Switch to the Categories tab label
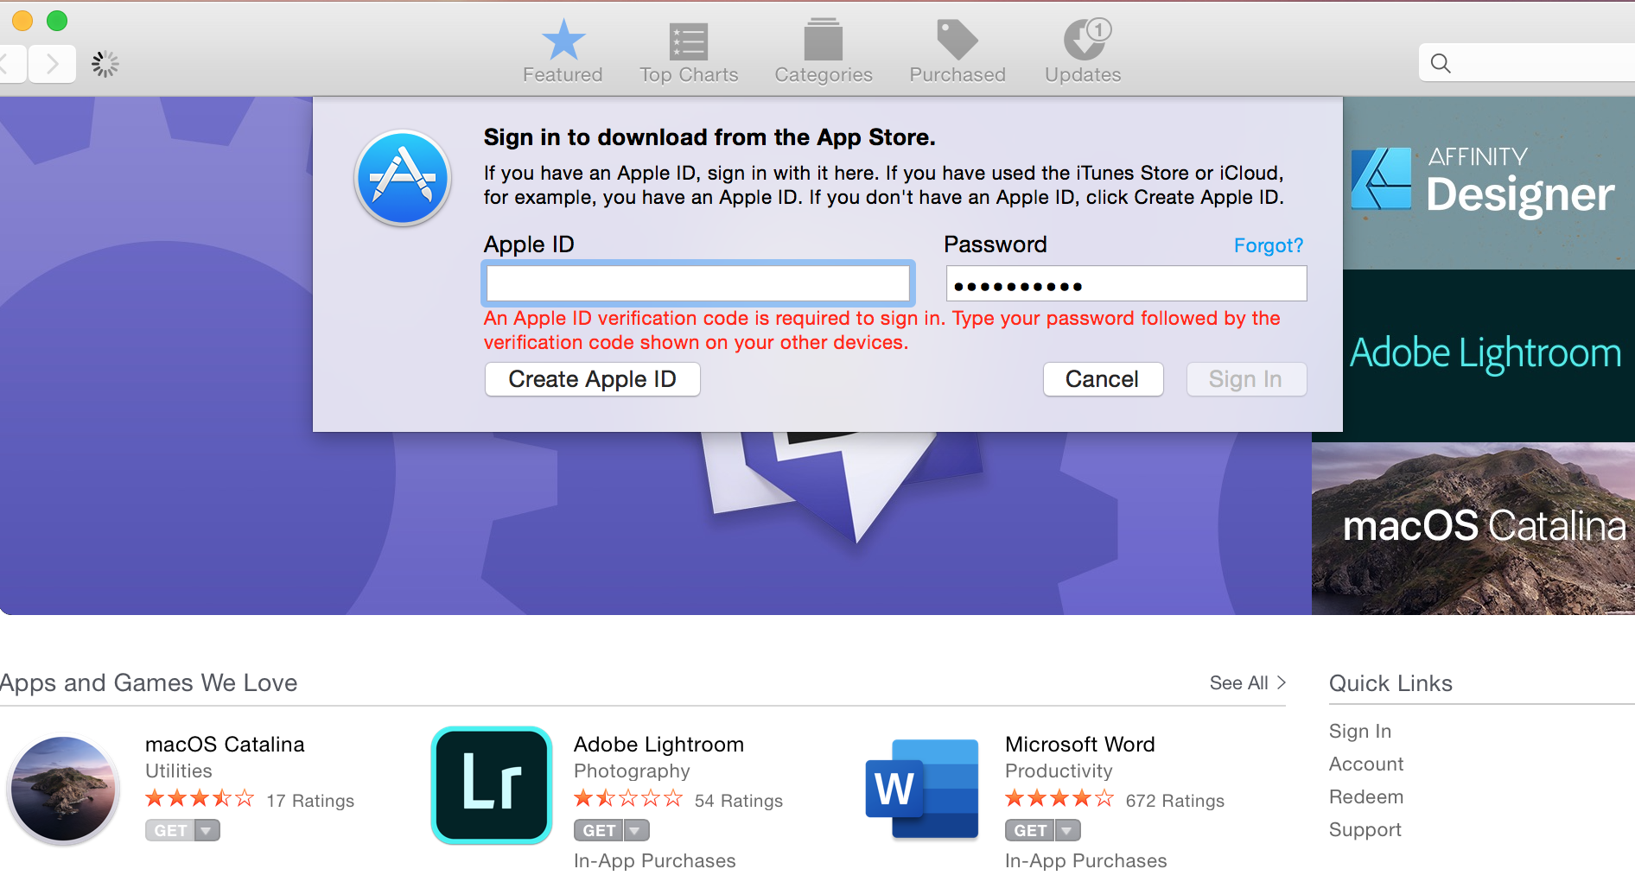This screenshot has height=888, width=1635. (x=824, y=75)
